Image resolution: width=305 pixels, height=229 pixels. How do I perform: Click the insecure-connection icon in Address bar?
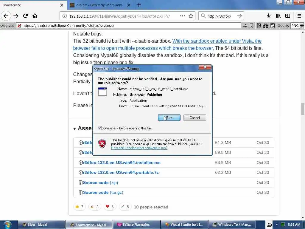[19, 26]
